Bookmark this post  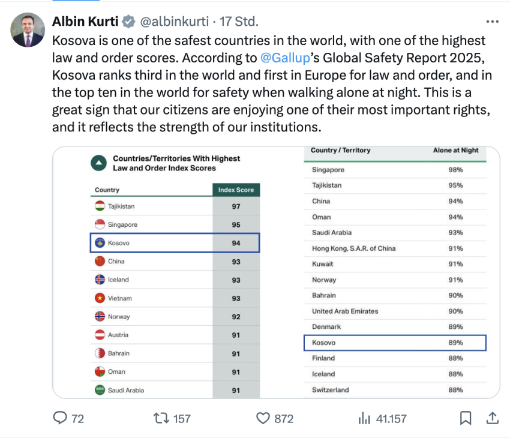coord(466,418)
